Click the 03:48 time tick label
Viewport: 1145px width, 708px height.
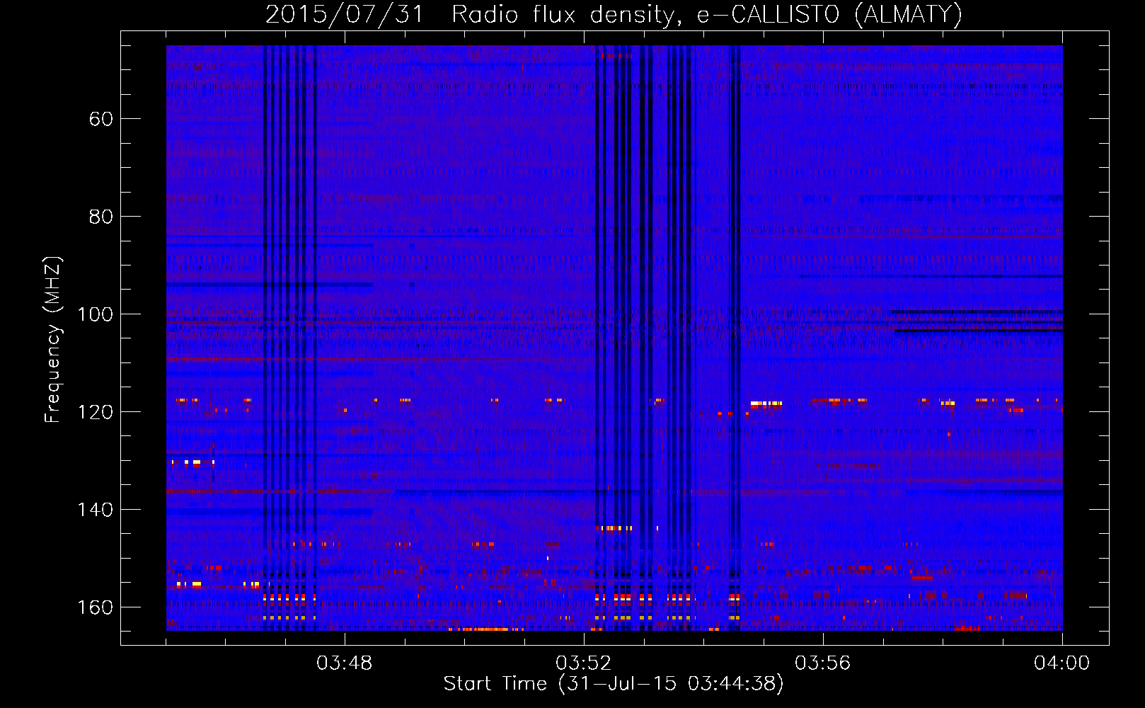point(344,663)
